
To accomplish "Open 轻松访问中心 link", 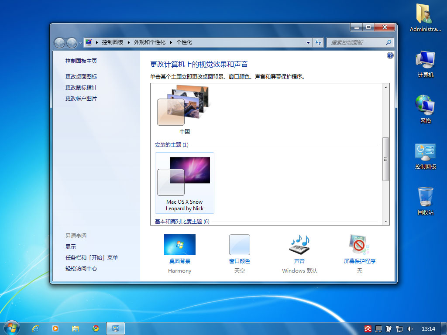I will (81, 268).
